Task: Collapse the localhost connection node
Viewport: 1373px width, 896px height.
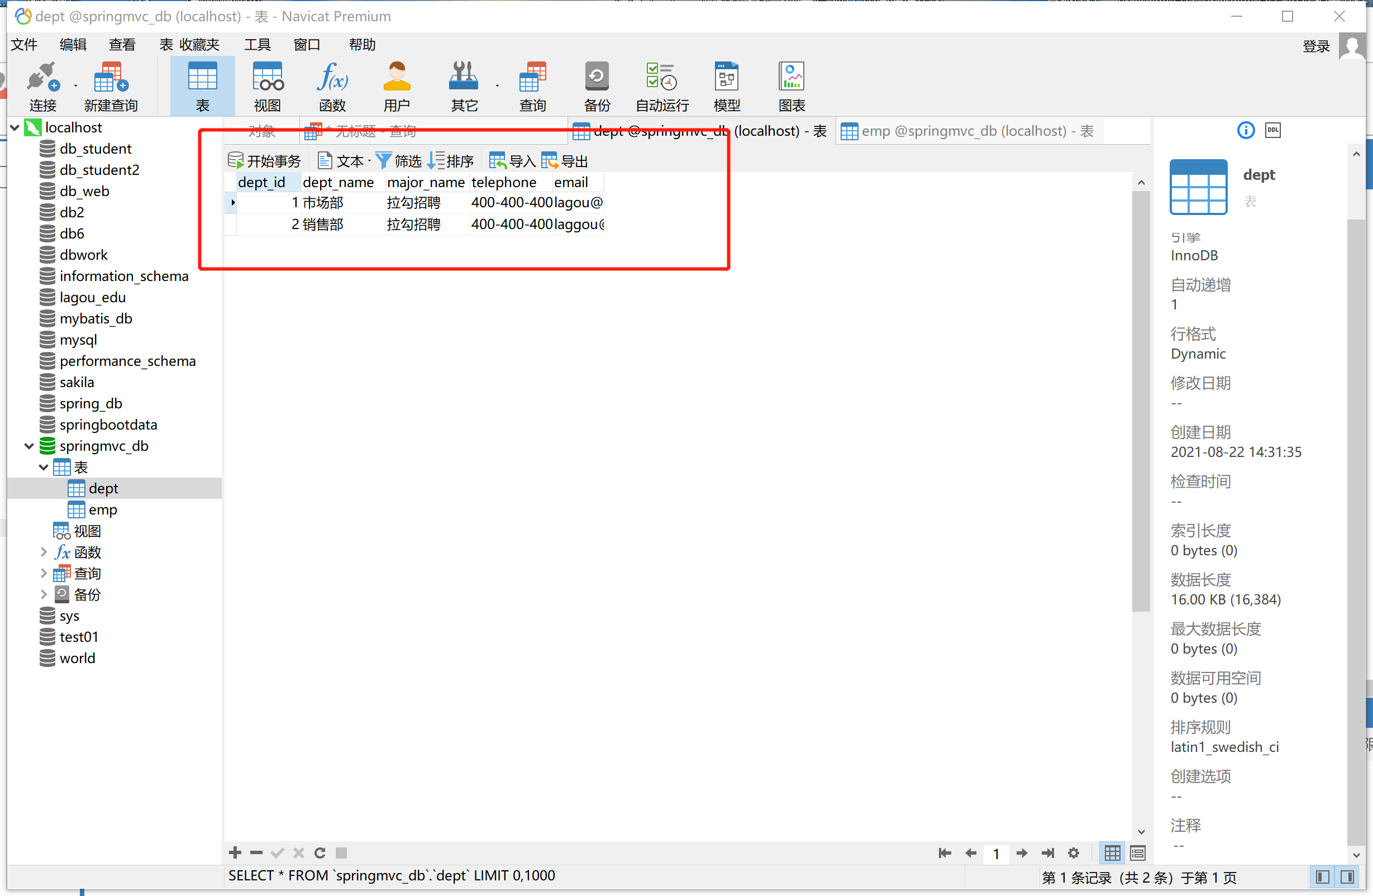Action: pyautogui.click(x=15, y=127)
